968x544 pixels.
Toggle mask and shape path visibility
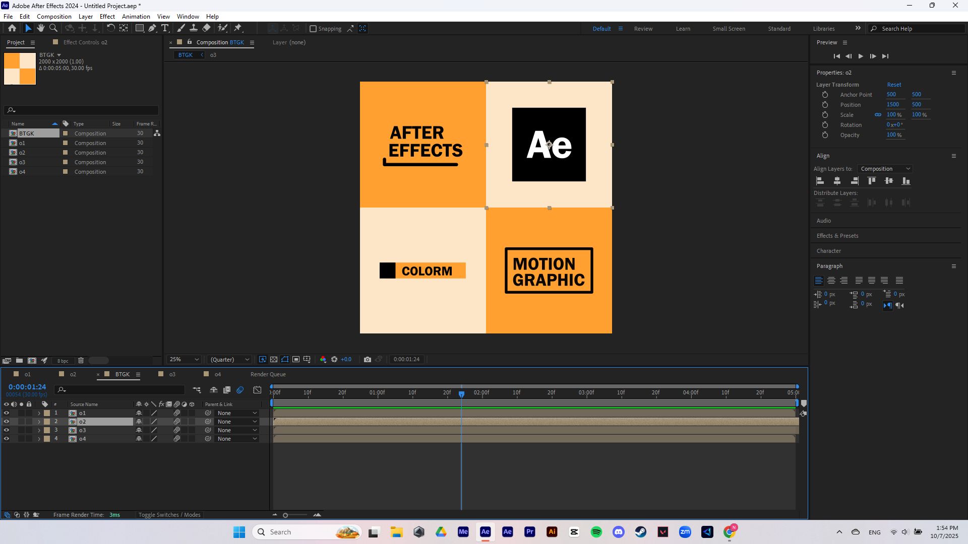285,360
